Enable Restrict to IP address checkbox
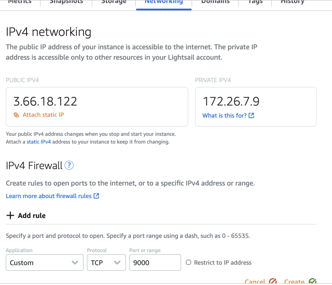332x285 pixels. 188,263
